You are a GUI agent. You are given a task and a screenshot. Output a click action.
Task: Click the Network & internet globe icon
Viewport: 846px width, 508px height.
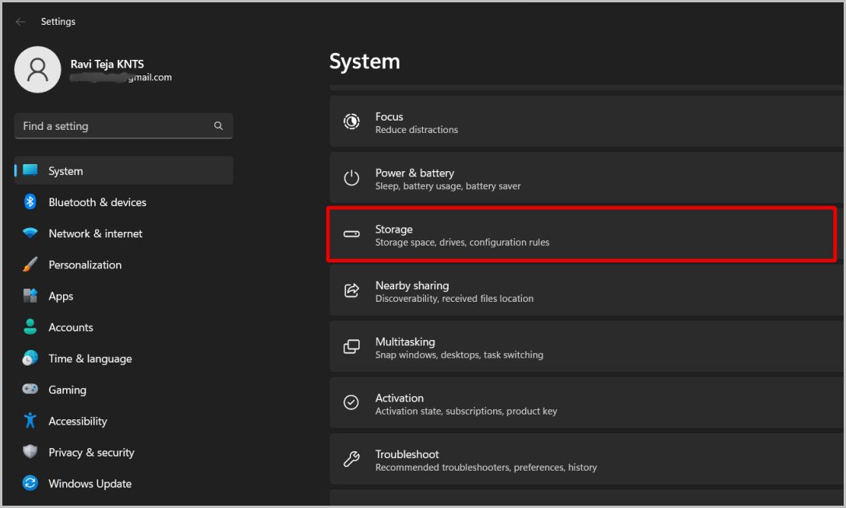pyautogui.click(x=30, y=233)
